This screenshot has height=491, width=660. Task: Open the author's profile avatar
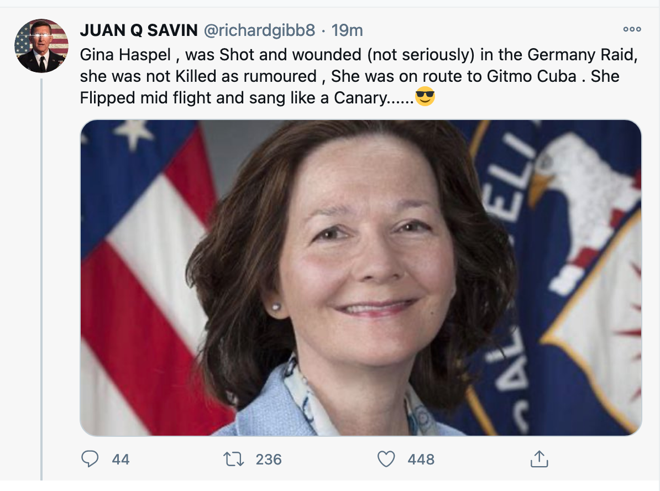click(41, 46)
